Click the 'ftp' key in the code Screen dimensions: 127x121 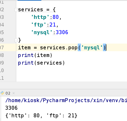38,25
